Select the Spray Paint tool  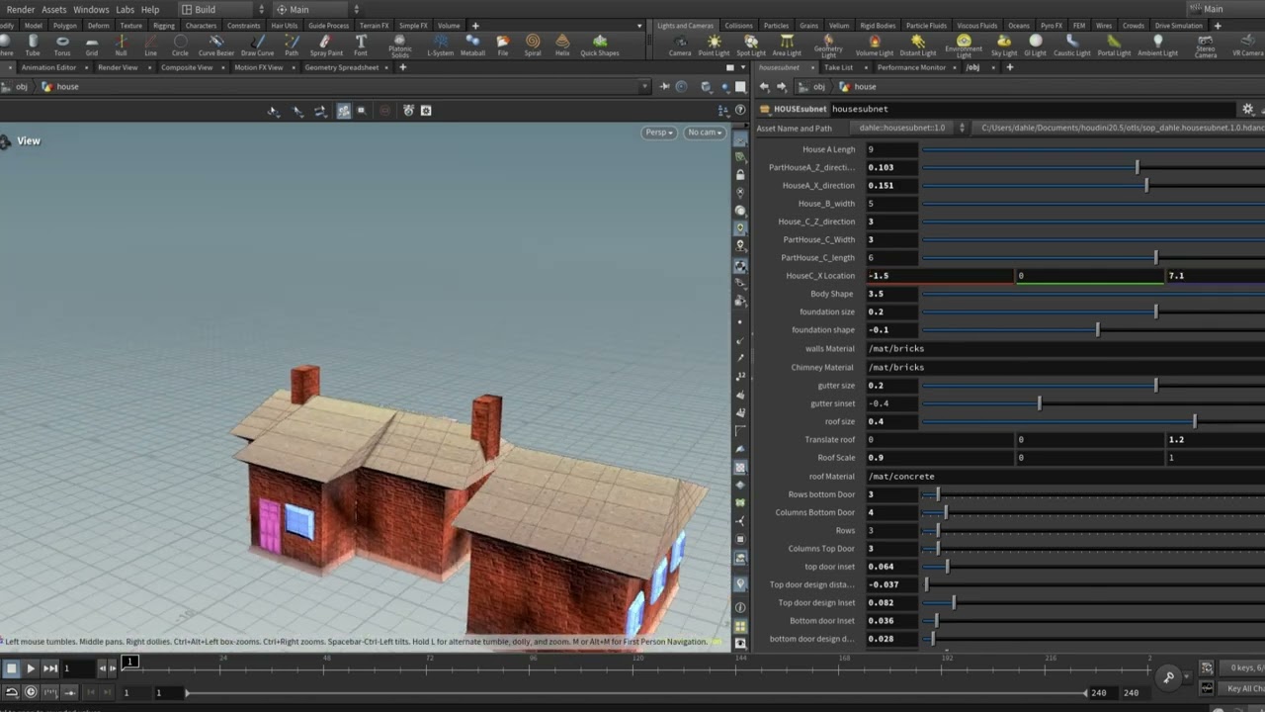pos(326,44)
